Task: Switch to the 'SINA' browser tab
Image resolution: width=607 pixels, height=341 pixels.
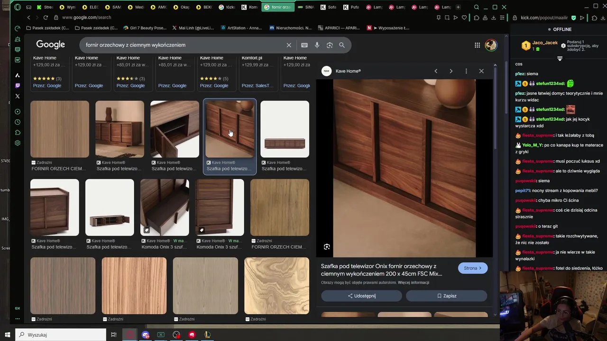Action: (x=306, y=7)
